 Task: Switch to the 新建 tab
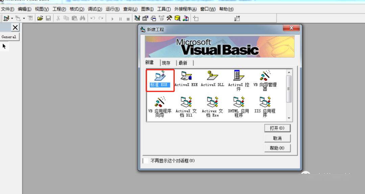click(x=149, y=63)
